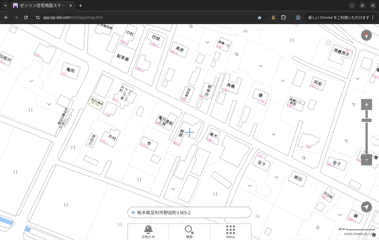379x240 pixels.
Task: Click the 中村 house label
Action: point(130,33)
